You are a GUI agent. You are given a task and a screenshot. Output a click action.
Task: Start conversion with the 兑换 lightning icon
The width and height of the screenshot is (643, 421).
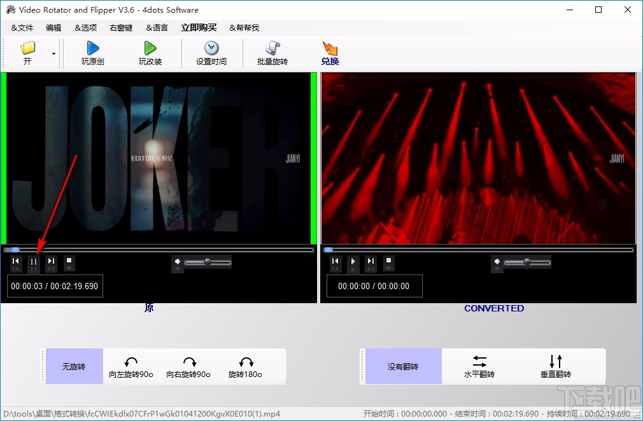point(330,50)
